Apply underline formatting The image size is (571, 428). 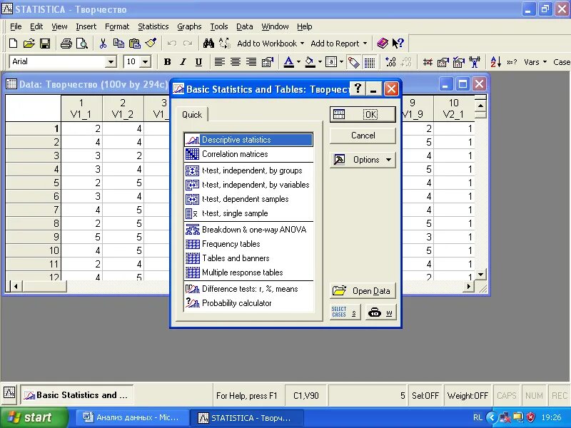[198, 62]
